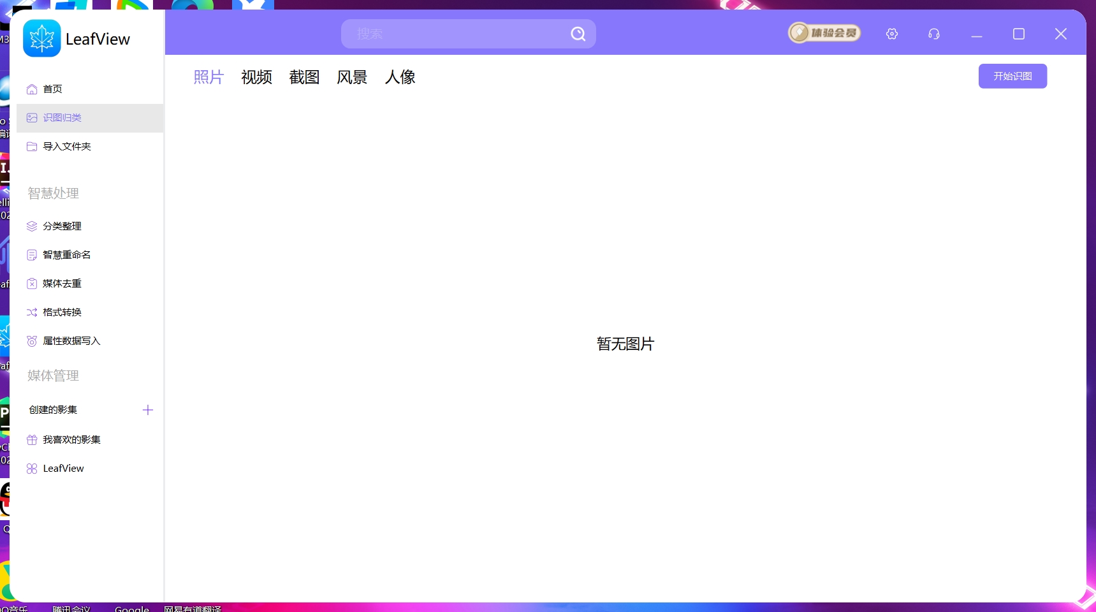Click the 体验会员 membership badge
The height and width of the screenshot is (612, 1096).
pyautogui.click(x=824, y=33)
